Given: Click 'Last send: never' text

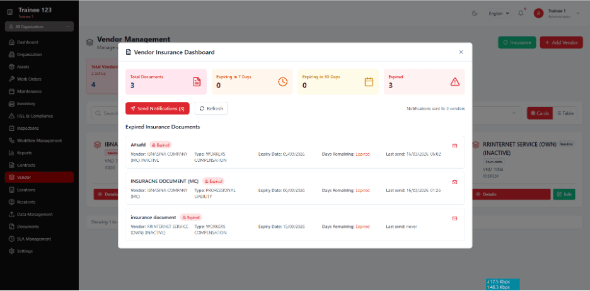Looking at the screenshot, I should coord(402,227).
